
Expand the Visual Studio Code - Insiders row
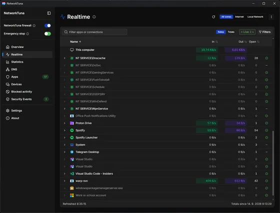[64, 174]
